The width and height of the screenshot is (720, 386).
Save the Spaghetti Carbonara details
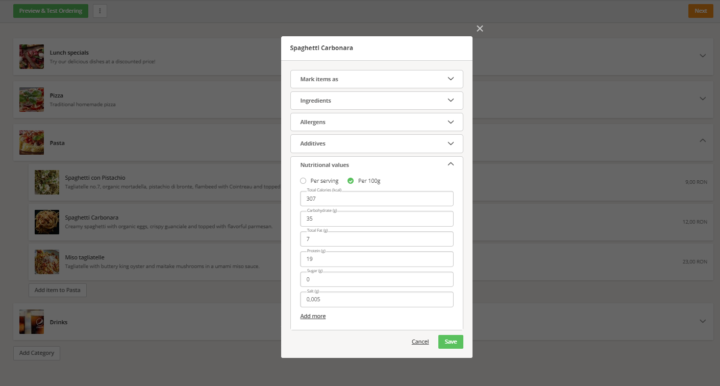coord(450,342)
